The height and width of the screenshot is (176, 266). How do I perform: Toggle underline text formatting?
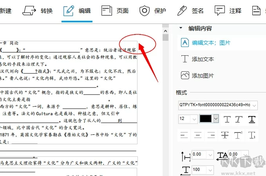[252, 119]
